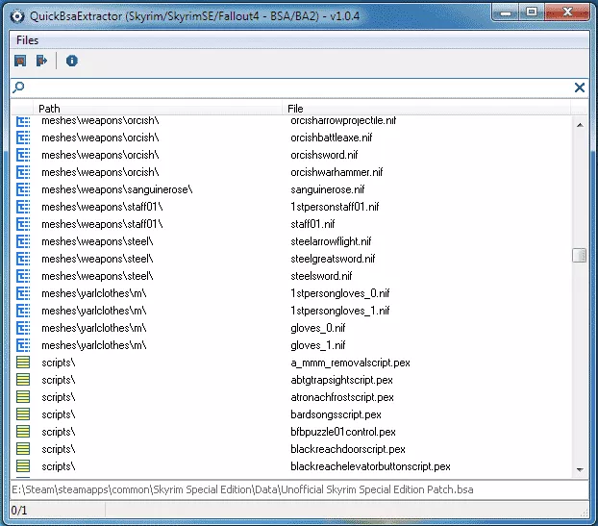Click the script icon for bardsongsscript.pex
598x526 pixels.
[x=23, y=414]
